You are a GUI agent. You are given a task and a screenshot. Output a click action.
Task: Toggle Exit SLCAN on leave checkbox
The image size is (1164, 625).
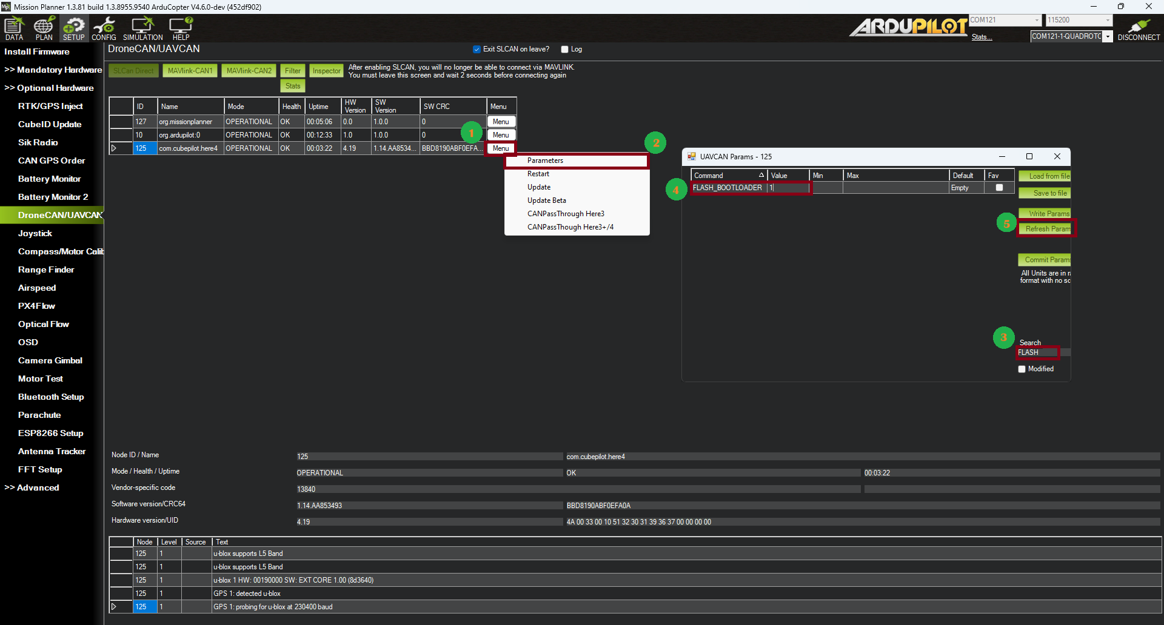tap(477, 49)
